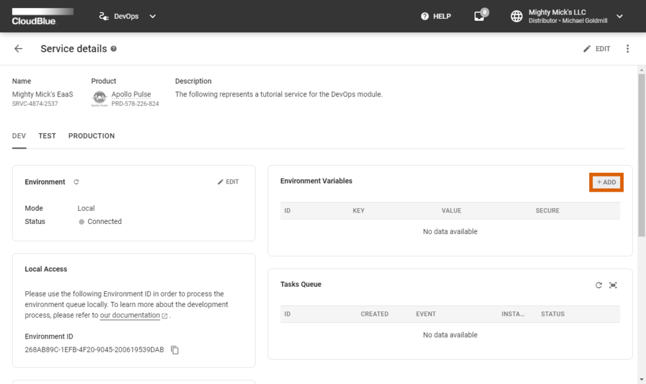This screenshot has width=646, height=384.
Task: Click the HELP button label
Action: (442, 16)
